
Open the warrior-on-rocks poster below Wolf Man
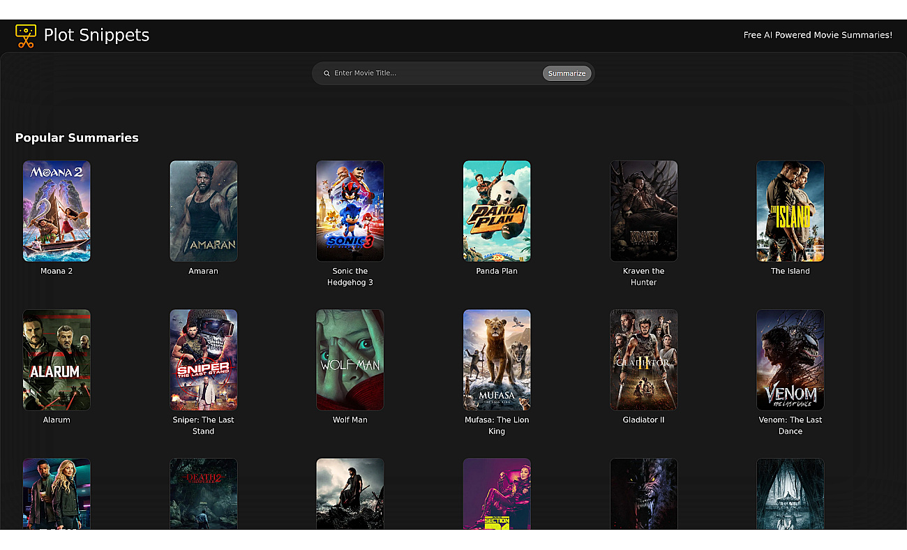point(350,494)
